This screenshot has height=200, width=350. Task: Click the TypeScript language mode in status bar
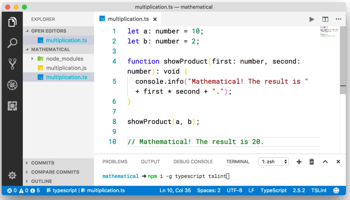(x=273, y=190)
